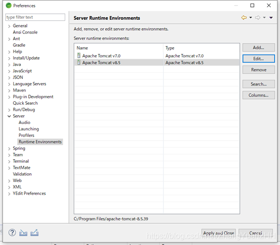Expand the Maven tree node

pos(9,91)
